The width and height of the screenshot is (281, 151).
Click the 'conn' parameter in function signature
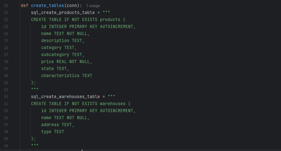coord(72,5)
